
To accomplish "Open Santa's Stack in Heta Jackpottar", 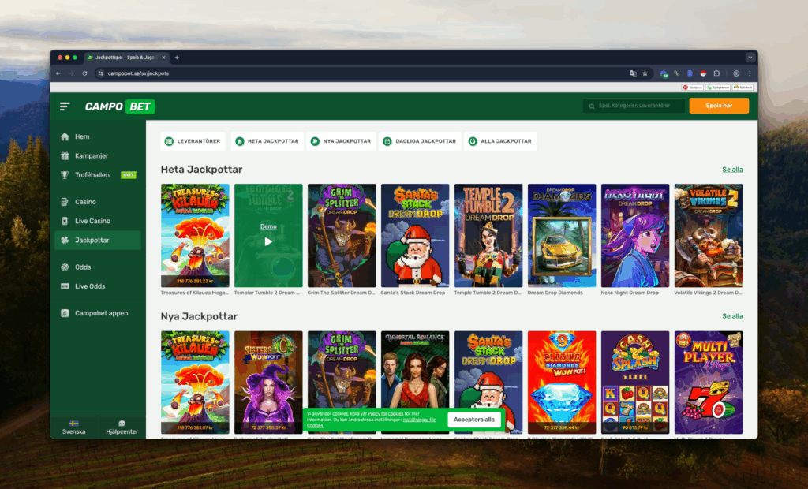I will click(415, 236).
